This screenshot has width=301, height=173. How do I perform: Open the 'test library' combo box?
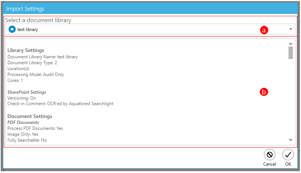pos(147,30)
